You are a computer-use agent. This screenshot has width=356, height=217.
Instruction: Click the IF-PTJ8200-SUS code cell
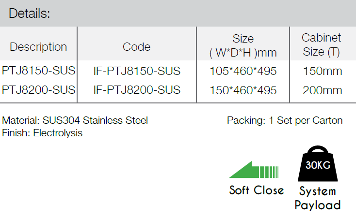pos(137,90)
